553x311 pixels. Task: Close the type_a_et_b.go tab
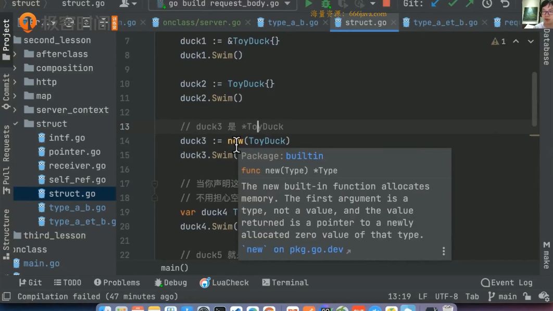point(485,22)
